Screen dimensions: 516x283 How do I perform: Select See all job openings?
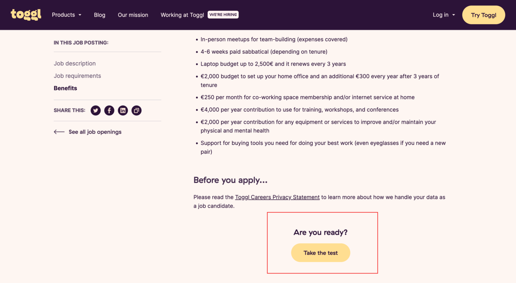95,132
